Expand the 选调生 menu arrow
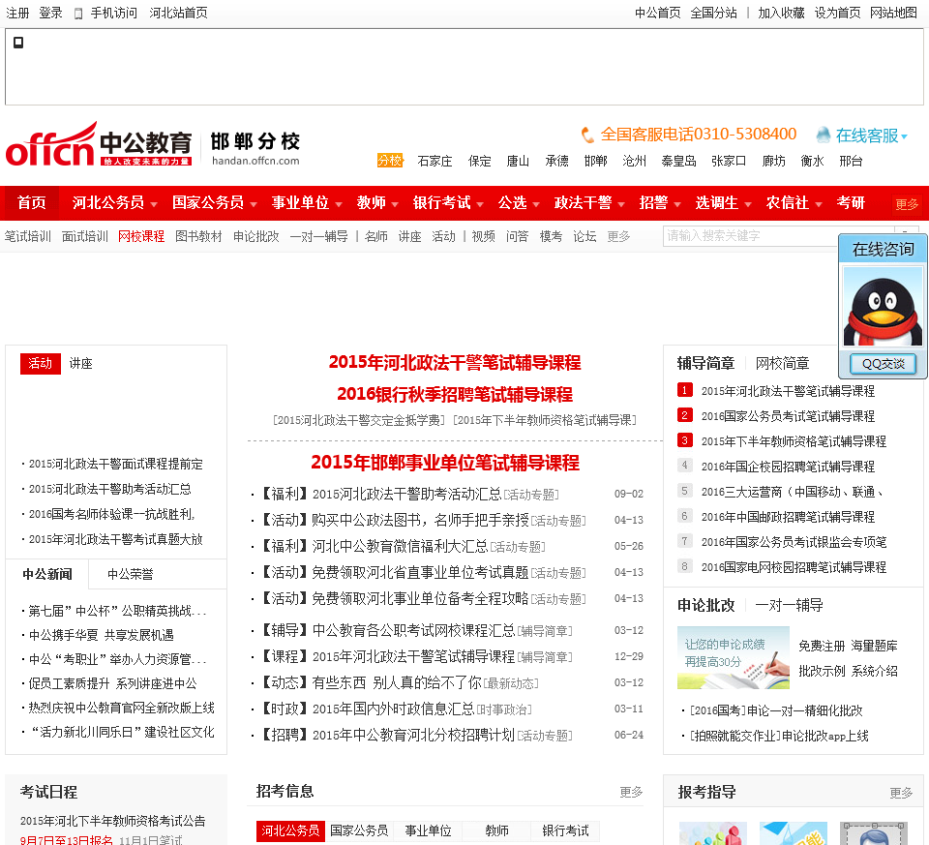The width and height of the screenshot is (929, 845). pos(748,204)
